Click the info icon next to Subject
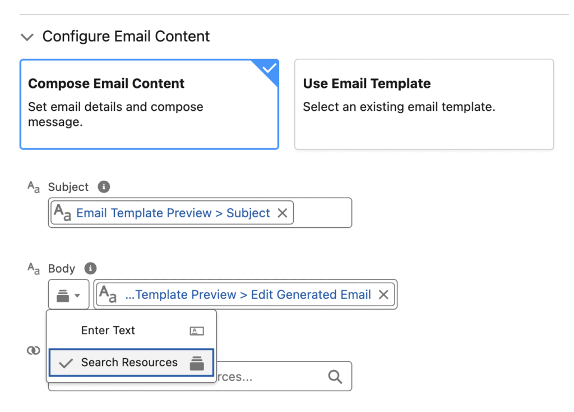Image resolution: width=574 pixels, height=412 pixels. click(x=103, y=186)
